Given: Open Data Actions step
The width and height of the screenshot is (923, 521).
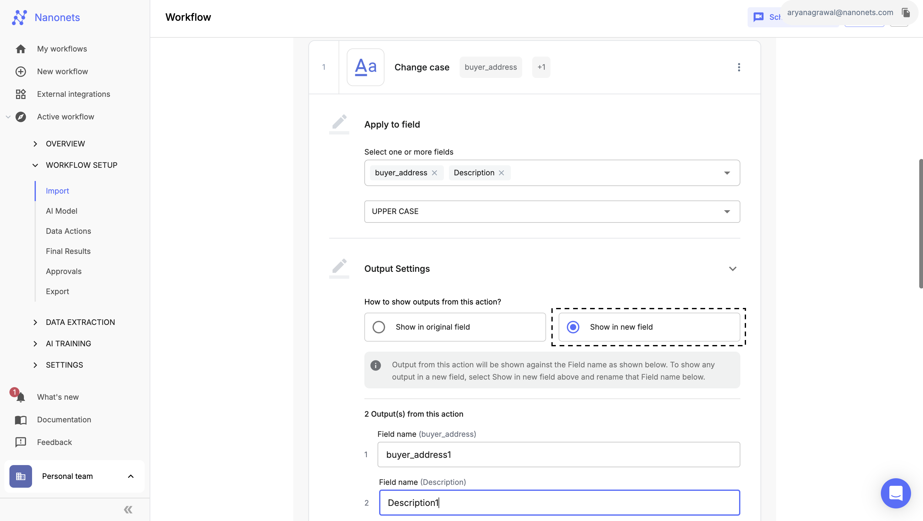Looking at the screenshot, I should click(69, 231).
